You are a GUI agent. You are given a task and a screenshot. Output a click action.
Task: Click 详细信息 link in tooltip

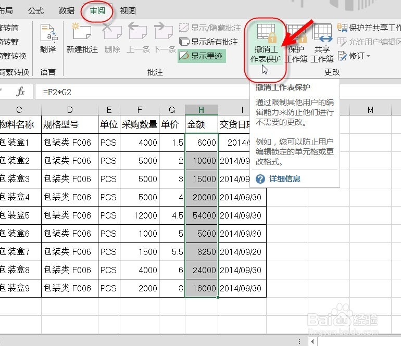pos(285,179)
